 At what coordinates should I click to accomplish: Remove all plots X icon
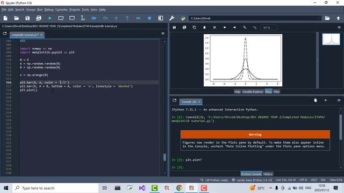tap(214, 27)
